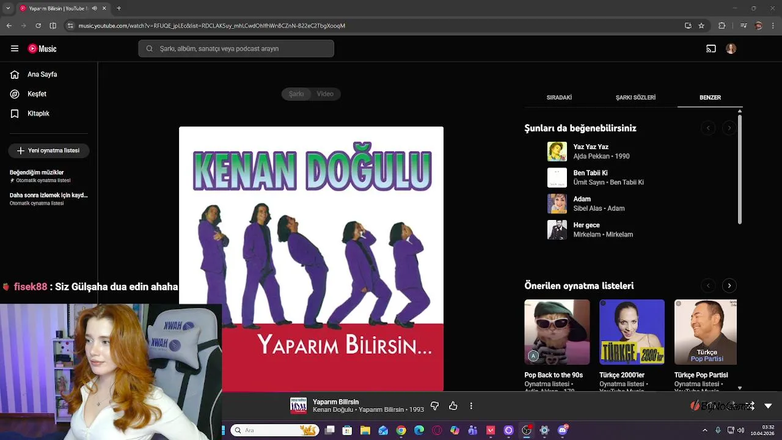The image size is (782, 440).
Task: Open three-dot menu in player bar
Action: [471, 406]
